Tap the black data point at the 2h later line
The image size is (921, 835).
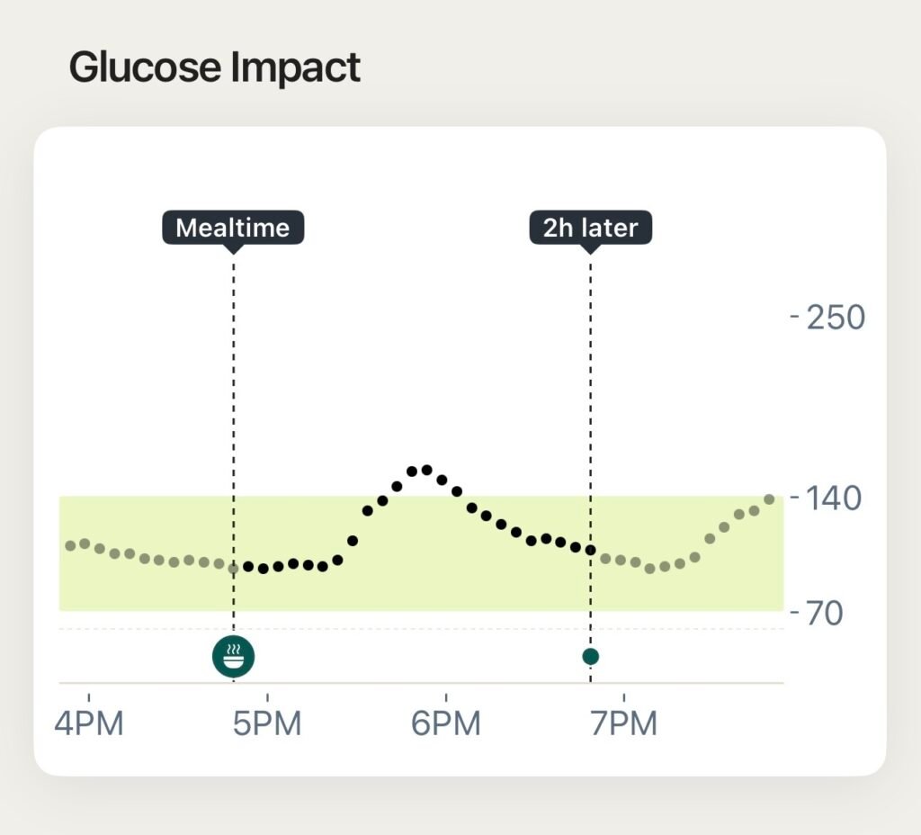[590, 550]
